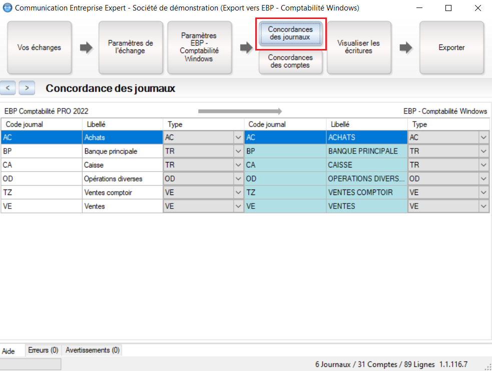Click the target Type column header
Image resolution: width=492 pixels, height=371 pixels.
pyautogui.click(x=448, y=124)
